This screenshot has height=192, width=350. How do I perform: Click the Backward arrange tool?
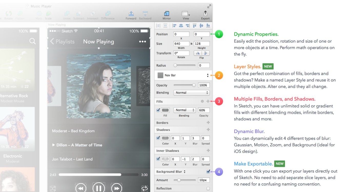point(145,15)
